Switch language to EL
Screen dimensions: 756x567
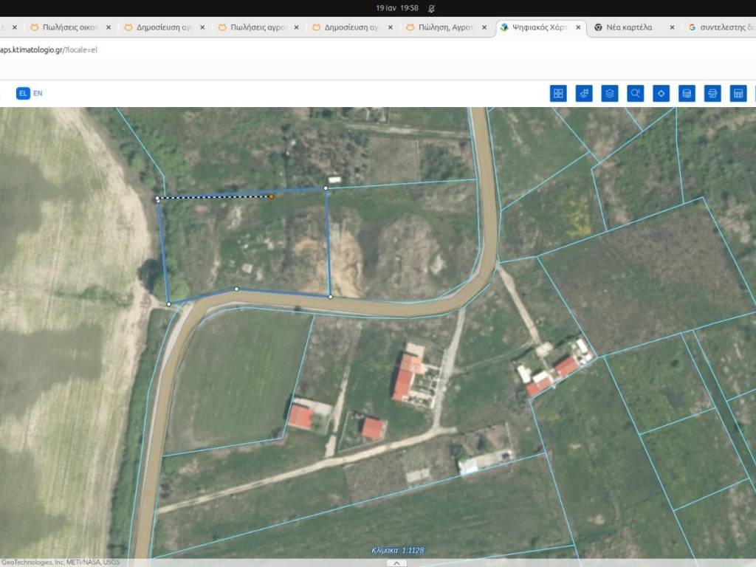(x=23, y=94)
